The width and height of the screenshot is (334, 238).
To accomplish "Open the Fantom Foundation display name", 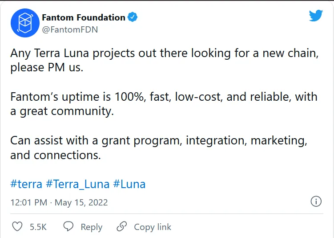I will [x=84, y=17].
